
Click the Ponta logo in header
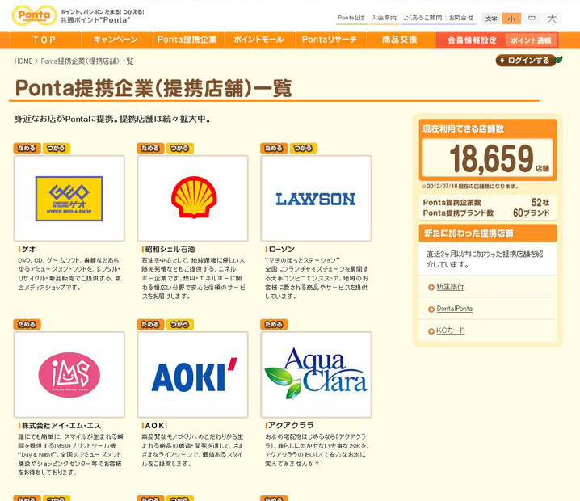[x=34, y=15]
